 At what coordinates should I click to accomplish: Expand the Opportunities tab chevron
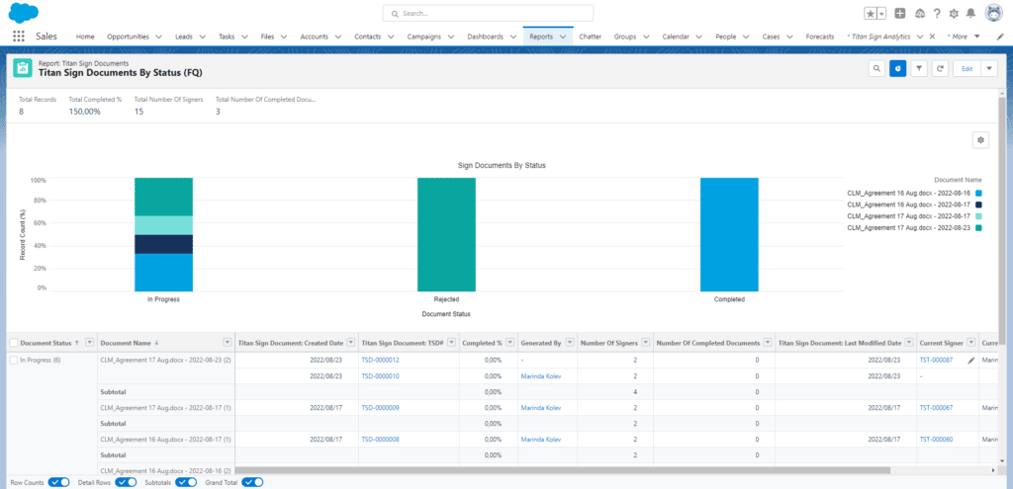[x=159, y=36]
